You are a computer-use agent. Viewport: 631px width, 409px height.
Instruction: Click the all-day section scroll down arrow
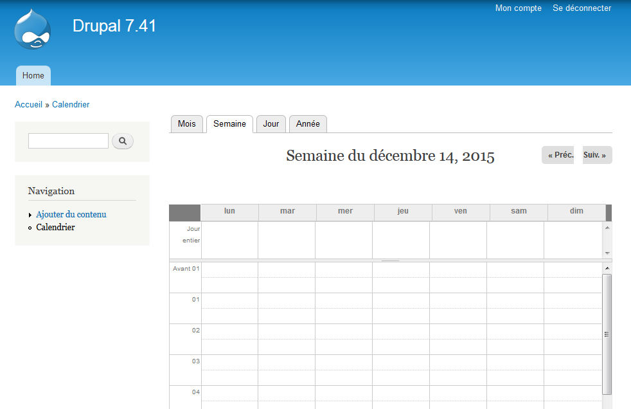[607, 253]
